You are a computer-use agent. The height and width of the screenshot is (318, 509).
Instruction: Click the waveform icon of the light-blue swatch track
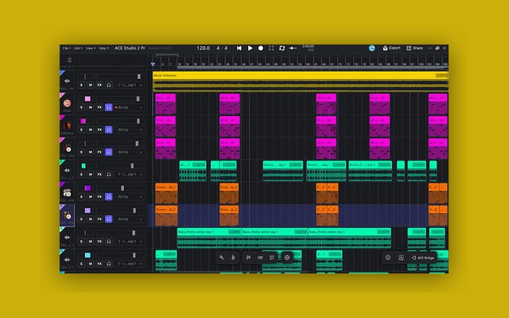(x=67, y=260)
